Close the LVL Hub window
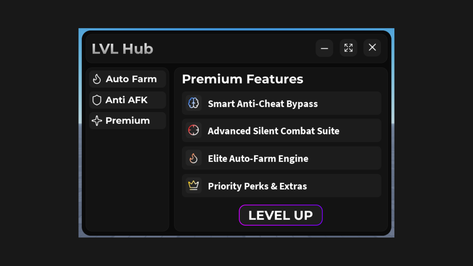Image resolution: width=473 pixels, height=266 pixels. (372, 48)
